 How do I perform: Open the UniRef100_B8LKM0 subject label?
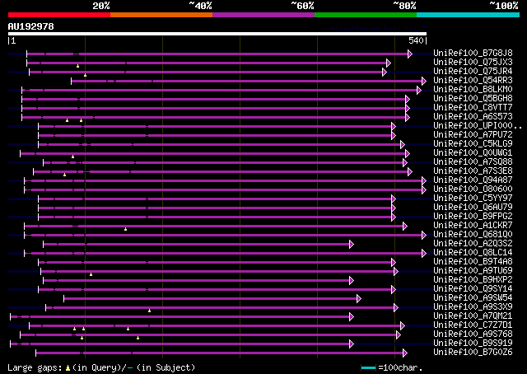pos(473,89)
